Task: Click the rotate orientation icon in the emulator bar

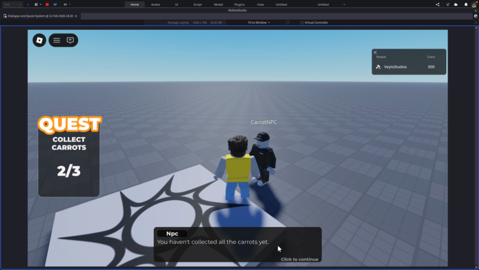Action: pos(287,23)
